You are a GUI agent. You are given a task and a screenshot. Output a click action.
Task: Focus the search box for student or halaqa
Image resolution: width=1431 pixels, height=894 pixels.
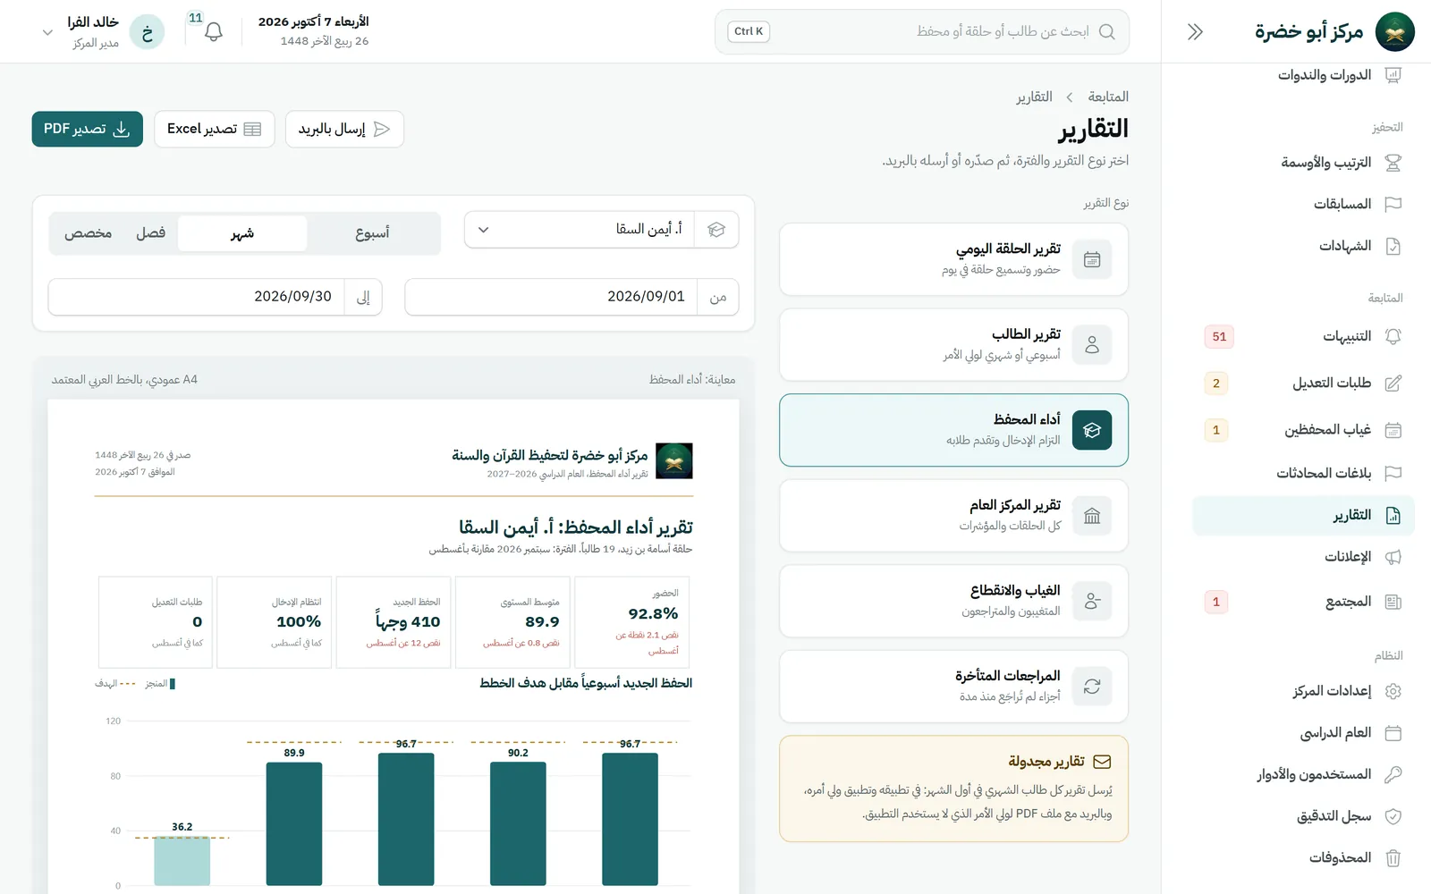[922, 32]
